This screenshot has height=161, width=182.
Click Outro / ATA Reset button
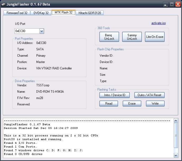(149, 95)
